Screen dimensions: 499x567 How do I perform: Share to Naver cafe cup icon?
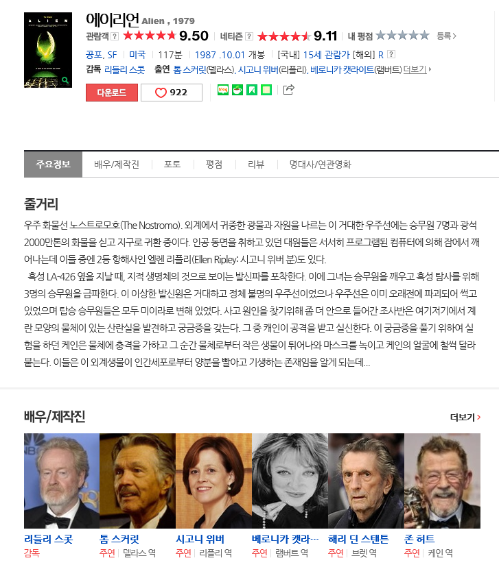(237, 90)
